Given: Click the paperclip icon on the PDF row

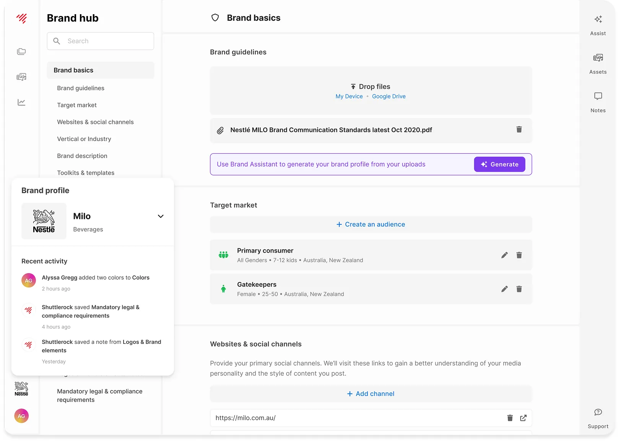Looking at the screenshot, I should 220,130.
